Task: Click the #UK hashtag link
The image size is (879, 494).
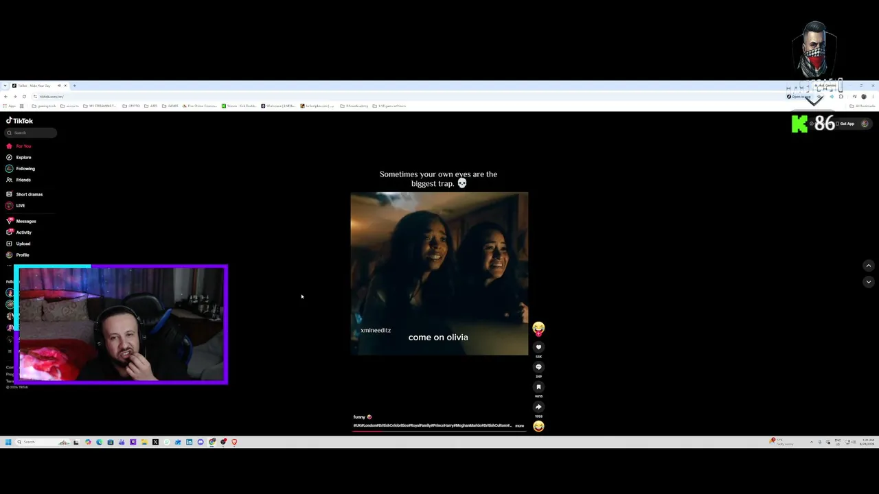Action: pyautogui.click(x=357, y=425)
